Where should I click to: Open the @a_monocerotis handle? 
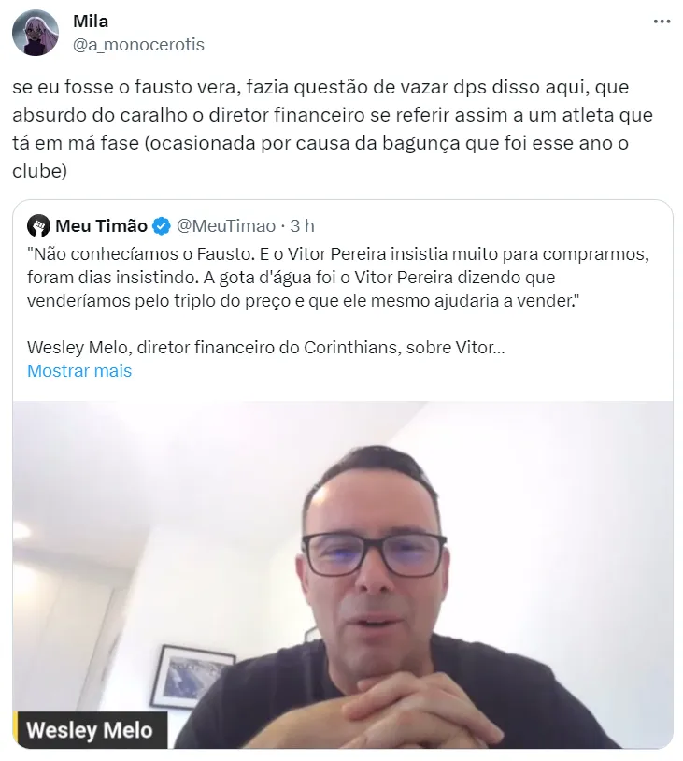click(138, 45)
